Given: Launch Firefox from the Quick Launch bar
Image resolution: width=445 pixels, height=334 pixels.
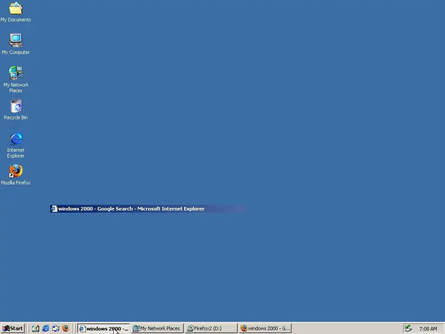Looking at the screenshot, I should (66, 328).
